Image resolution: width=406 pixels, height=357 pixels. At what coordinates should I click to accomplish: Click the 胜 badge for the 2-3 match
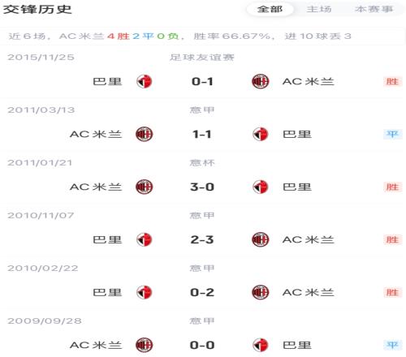click(392, 239)
